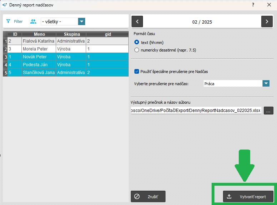
Task: Browse output folder with ellipsis button
Action: 268,111
